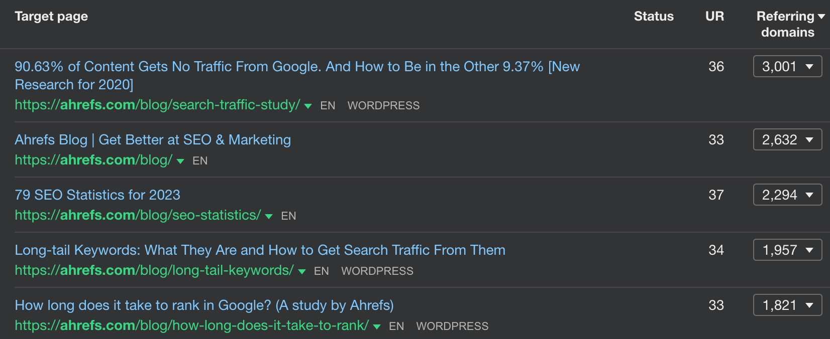Open the 79 SEO Statistics for 2023 article
This screenshot has height=339, width=830.
pyautogui.click(x=97, y=195)
